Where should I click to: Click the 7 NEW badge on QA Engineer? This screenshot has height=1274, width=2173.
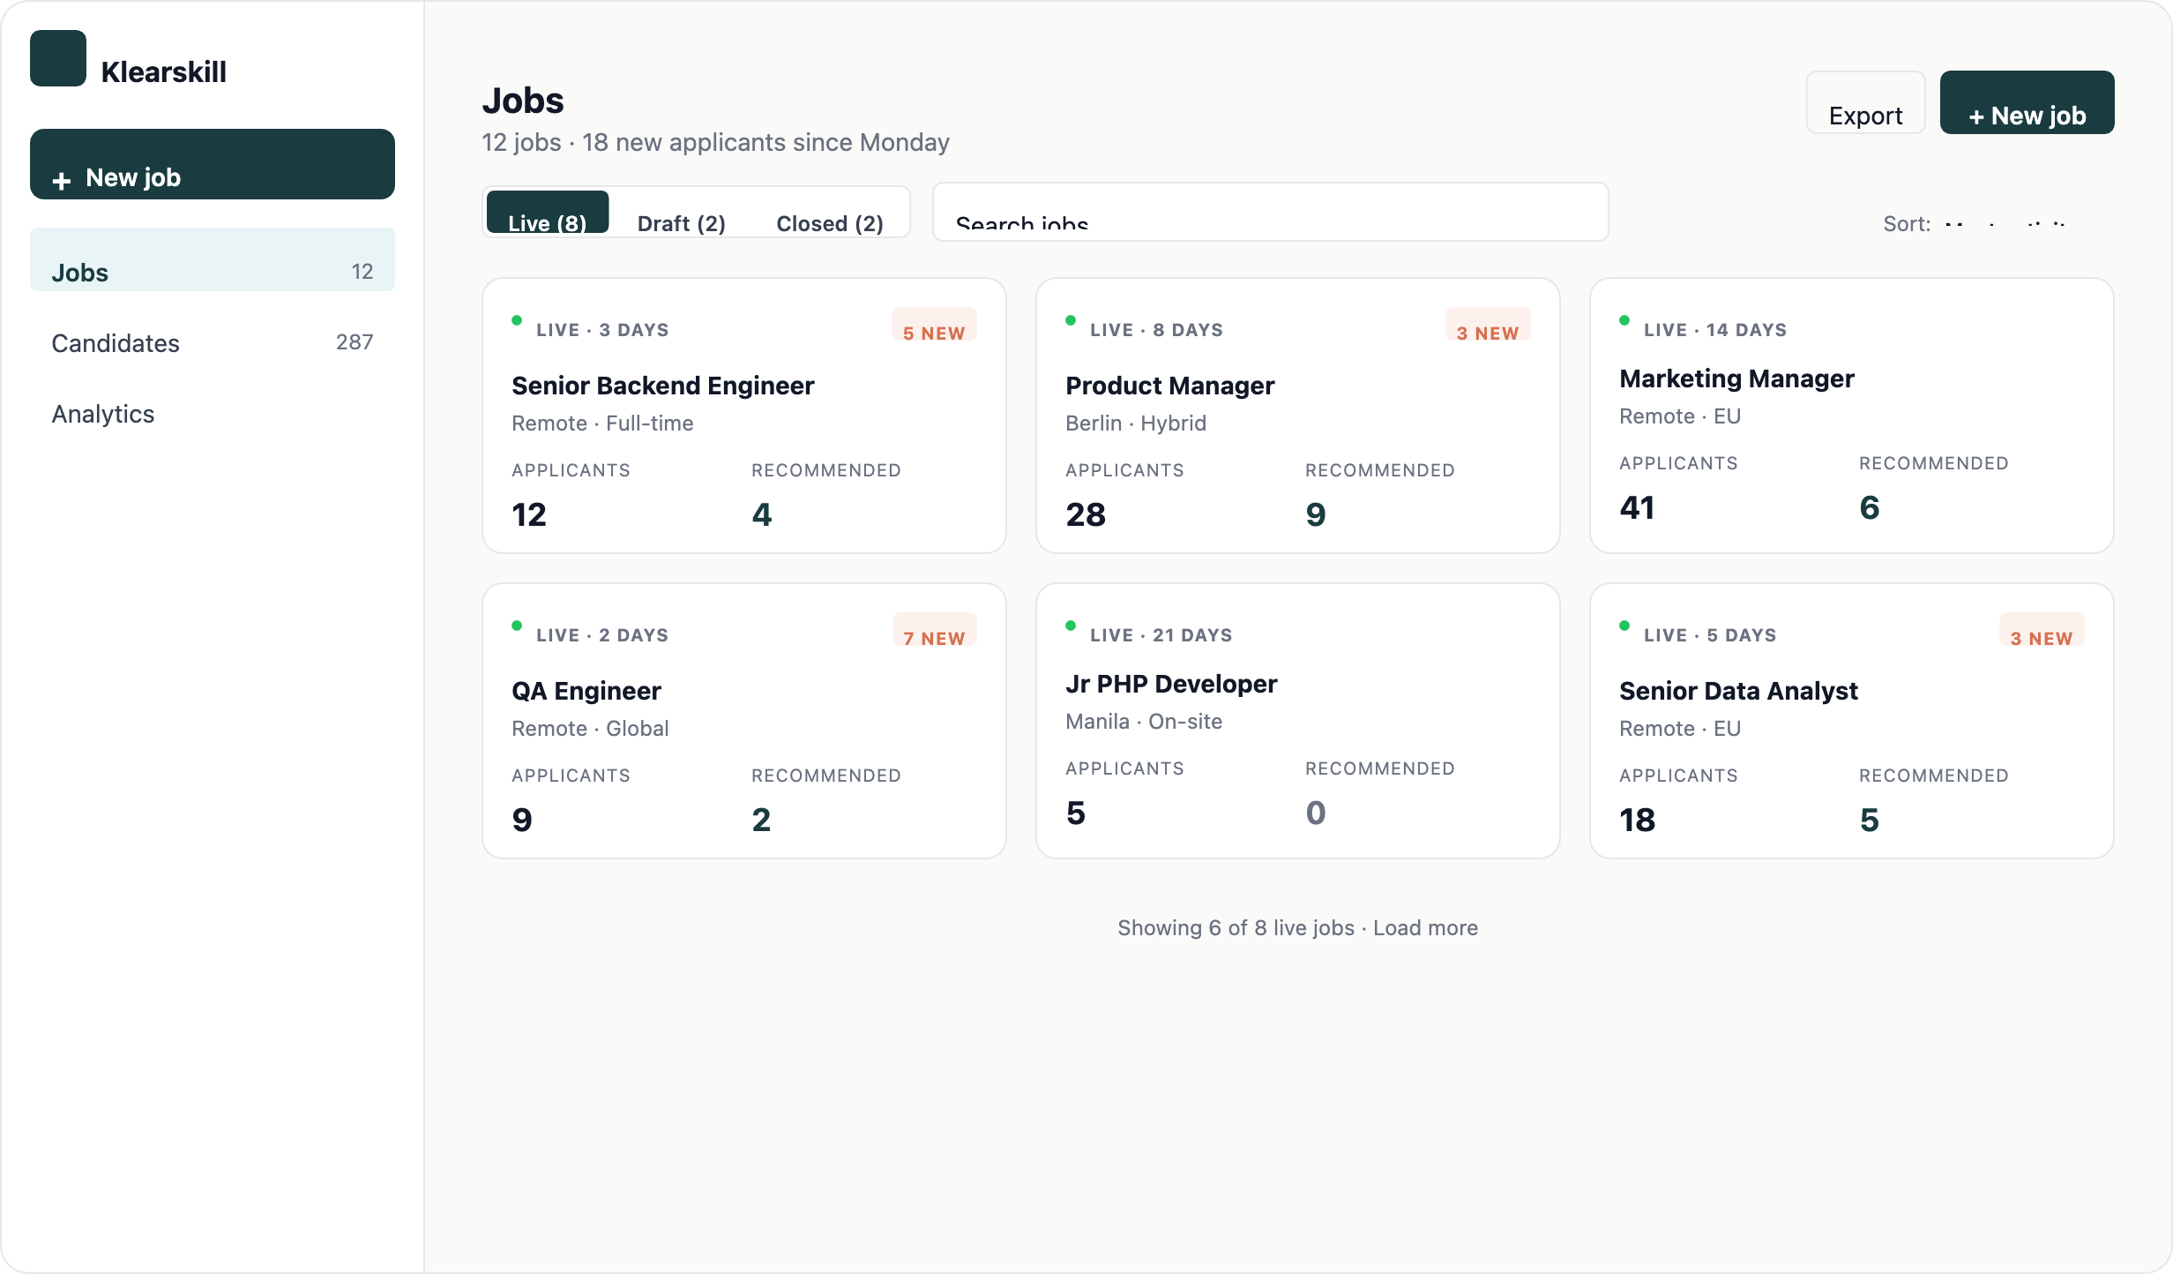coord(935,630)
